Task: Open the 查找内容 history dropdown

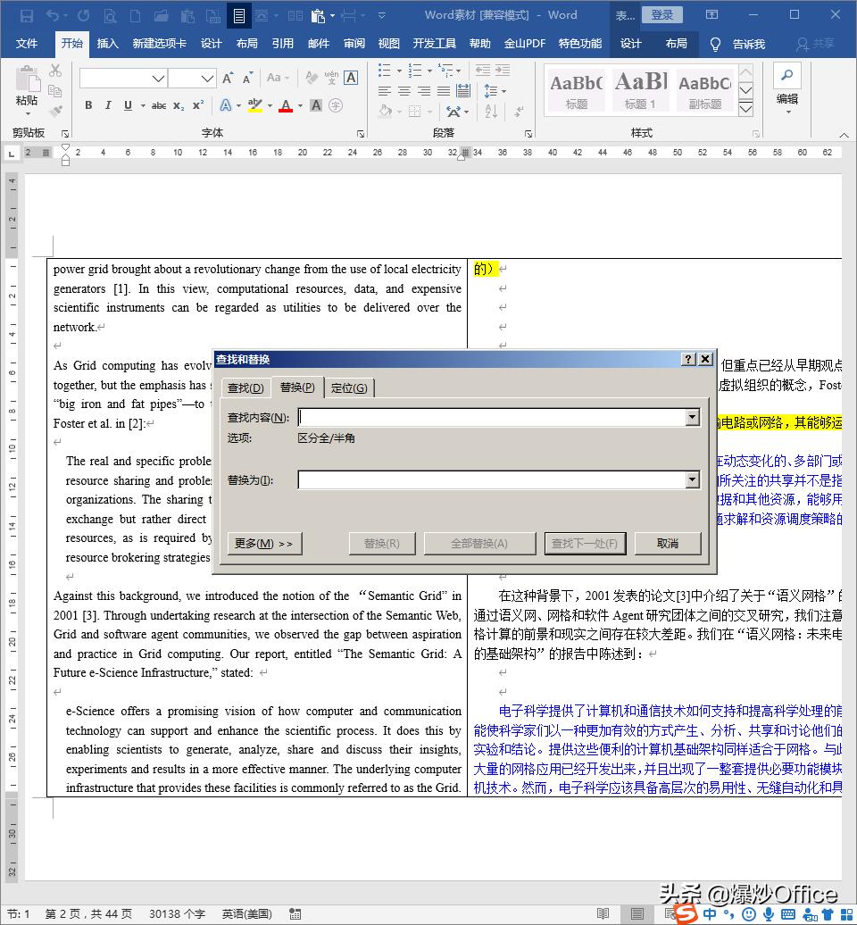Action: point(692,416)
